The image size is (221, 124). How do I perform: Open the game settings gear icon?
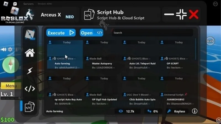pyautogui.click(x=10, y=50)
